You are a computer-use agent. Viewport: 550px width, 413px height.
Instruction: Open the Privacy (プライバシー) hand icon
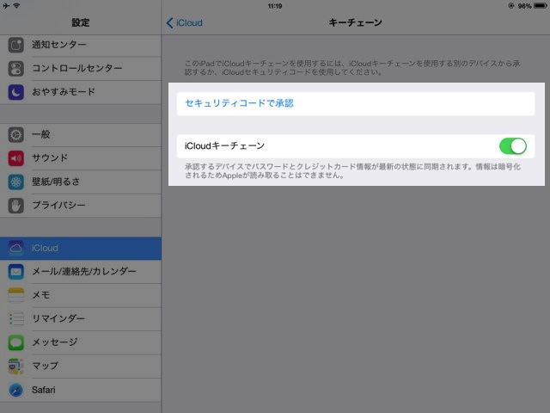[15, 206]
